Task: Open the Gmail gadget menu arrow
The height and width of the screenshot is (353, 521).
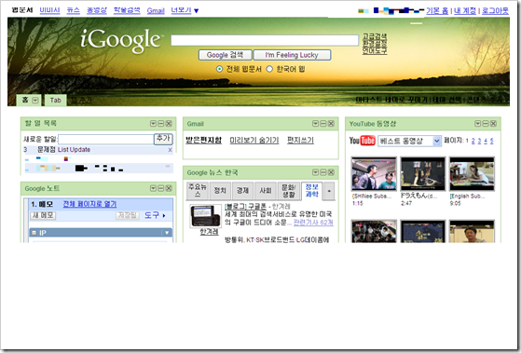Action: pyautogui.click(x=315, y=124)
